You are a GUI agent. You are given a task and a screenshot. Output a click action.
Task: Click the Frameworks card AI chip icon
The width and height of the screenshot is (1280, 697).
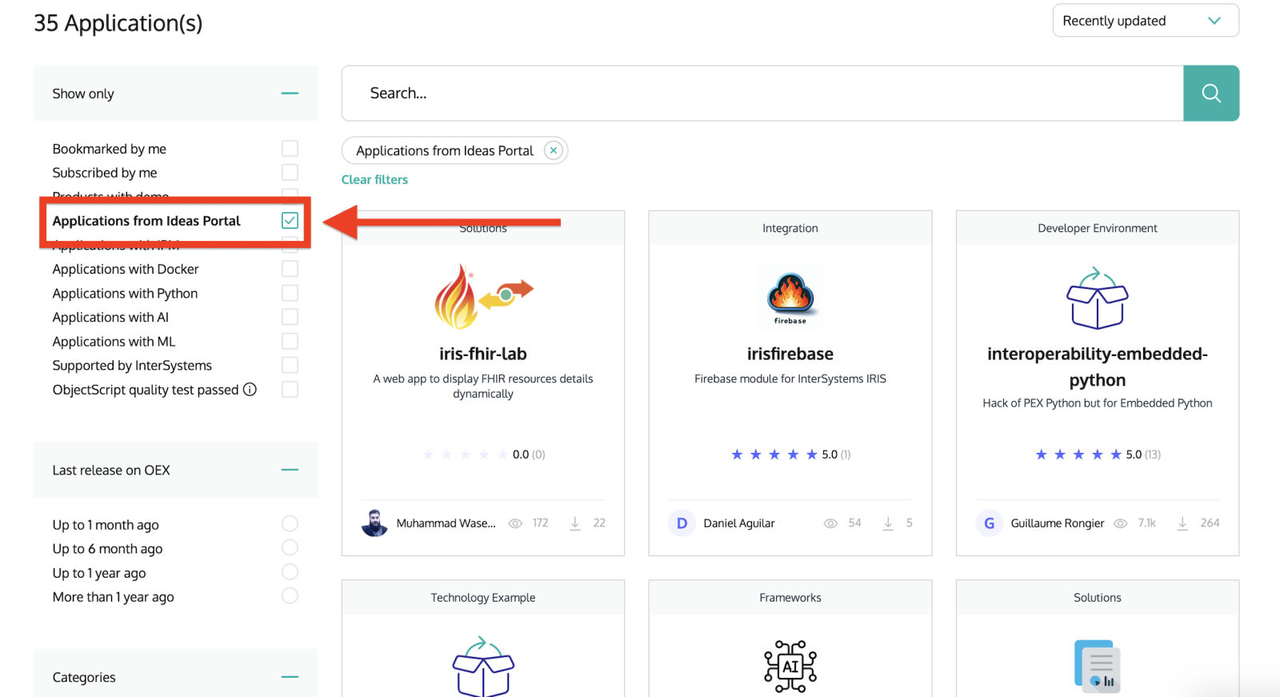tap(790, 666)
